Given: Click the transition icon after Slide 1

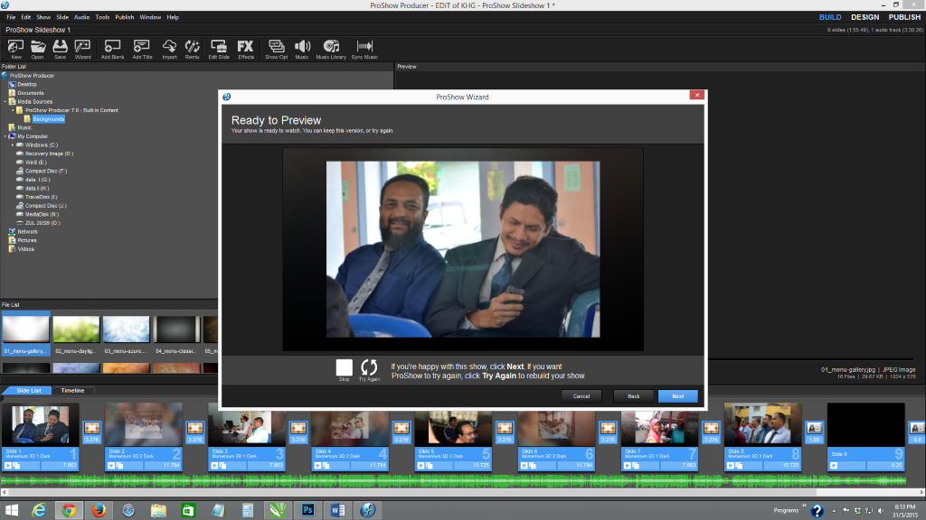Looking at the screenshot, I should (91, 428).
